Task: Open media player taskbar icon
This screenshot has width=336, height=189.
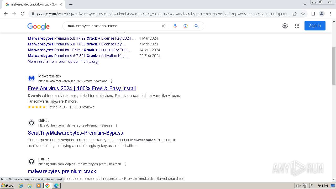Action: [39, 186]
